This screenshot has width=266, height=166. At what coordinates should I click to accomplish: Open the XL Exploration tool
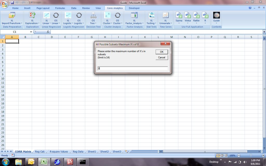32,18
